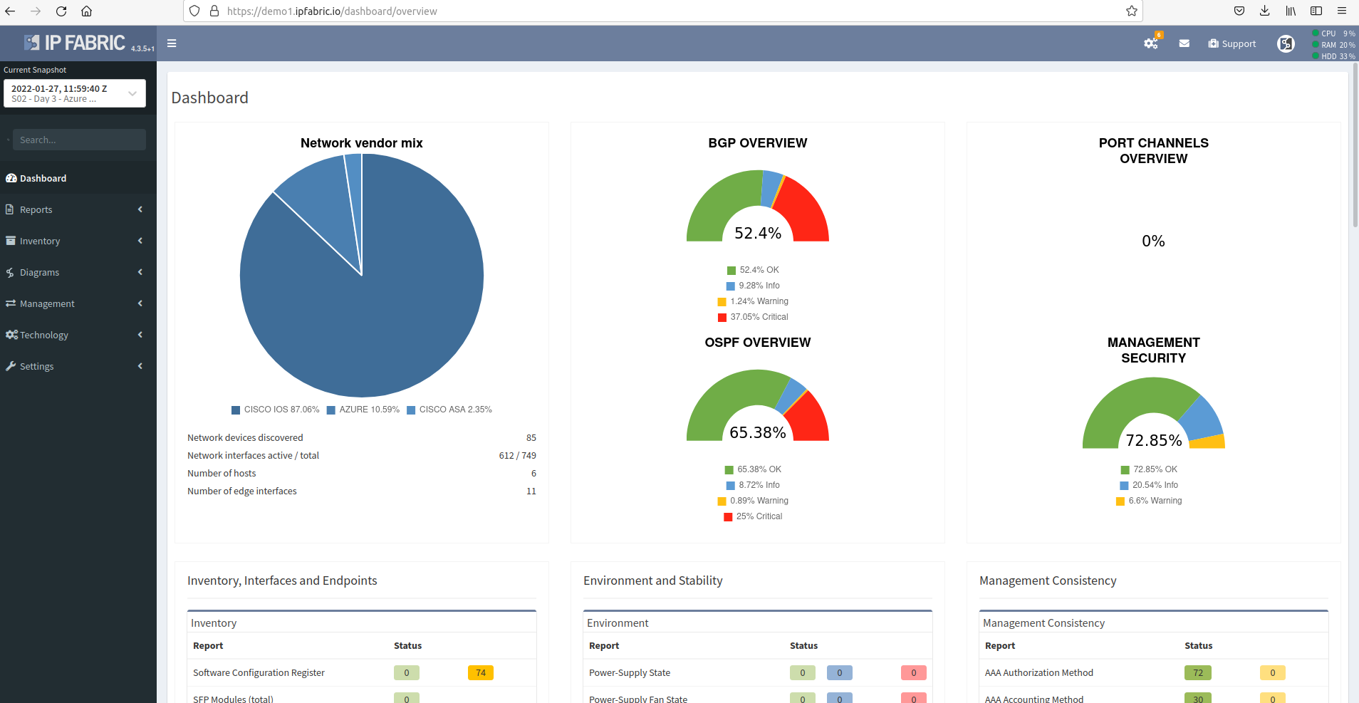The height and width of the screenshot is (703, 1359).
Task: Click the browser home button
Action: (86, 11)
